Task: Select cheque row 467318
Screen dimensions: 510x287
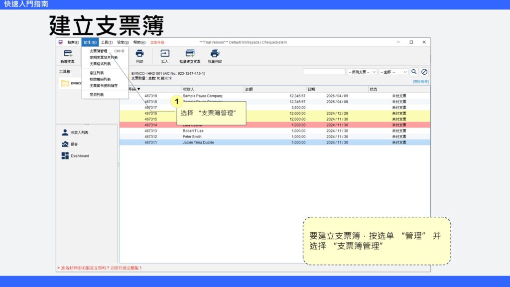Action: pos(275,102)
